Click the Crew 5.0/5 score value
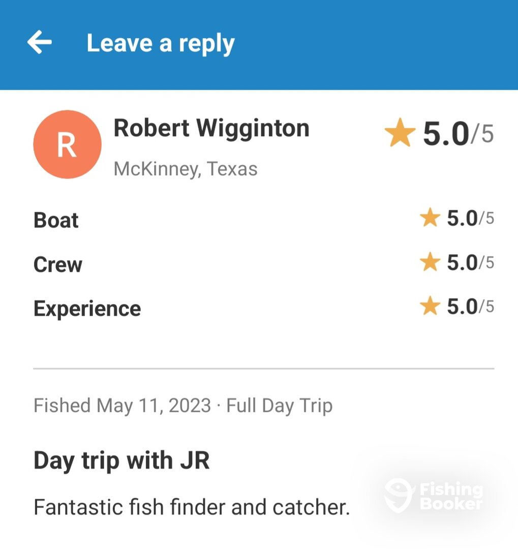Viewport: 518px width, 549px height. [470, 263]
